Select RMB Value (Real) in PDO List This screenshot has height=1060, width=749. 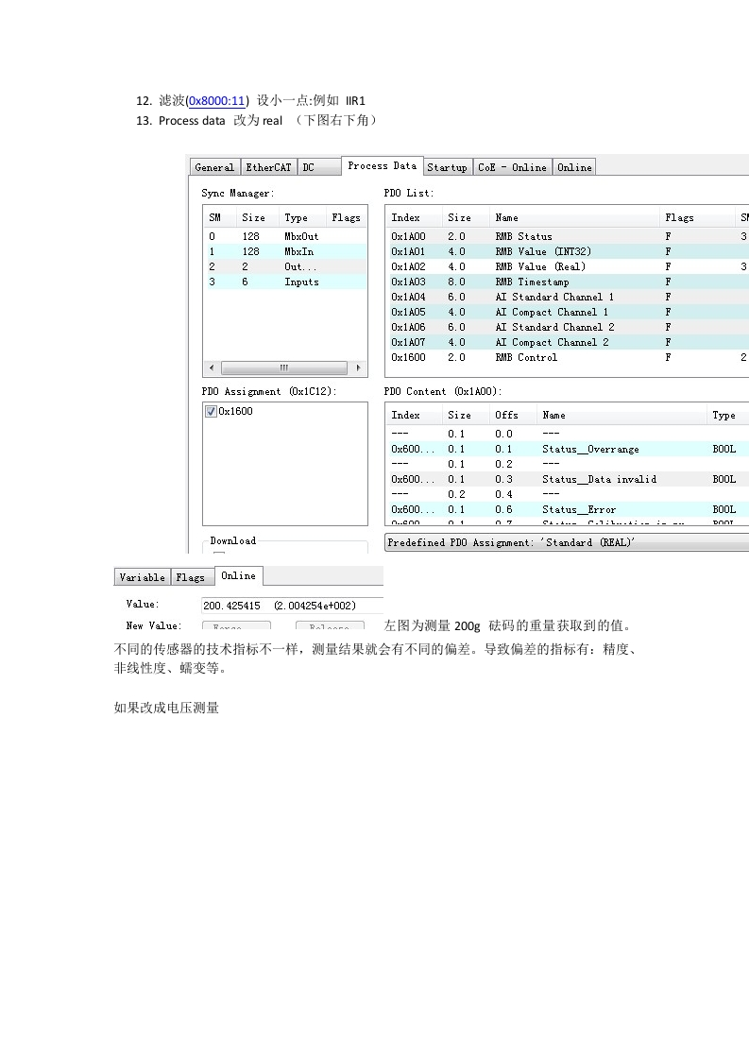pyautogui.click(x=539, y=266)
